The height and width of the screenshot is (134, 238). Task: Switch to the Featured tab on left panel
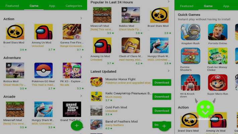tap(12, 6)
